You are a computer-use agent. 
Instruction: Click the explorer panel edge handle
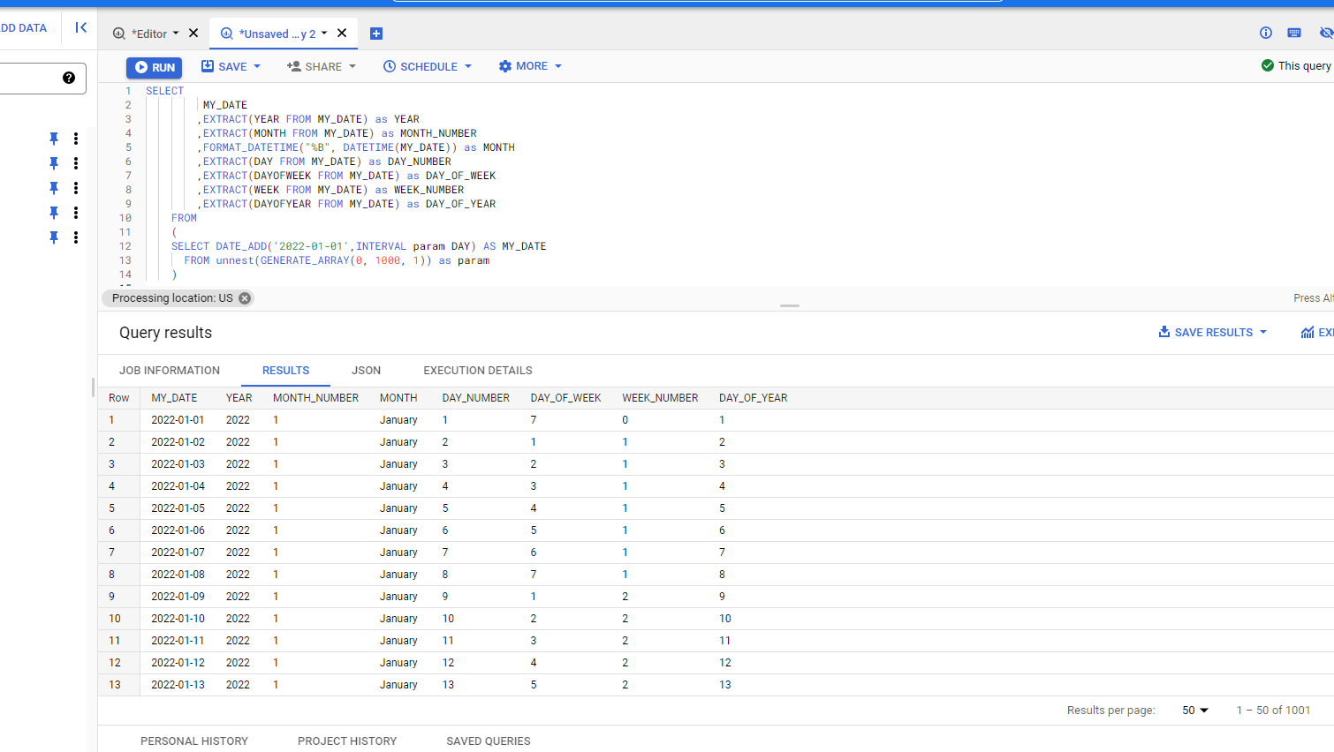(93, 387)
